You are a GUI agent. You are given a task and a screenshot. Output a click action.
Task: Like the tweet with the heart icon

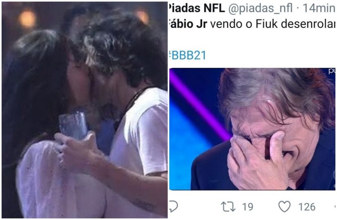(x=285, y=207)
